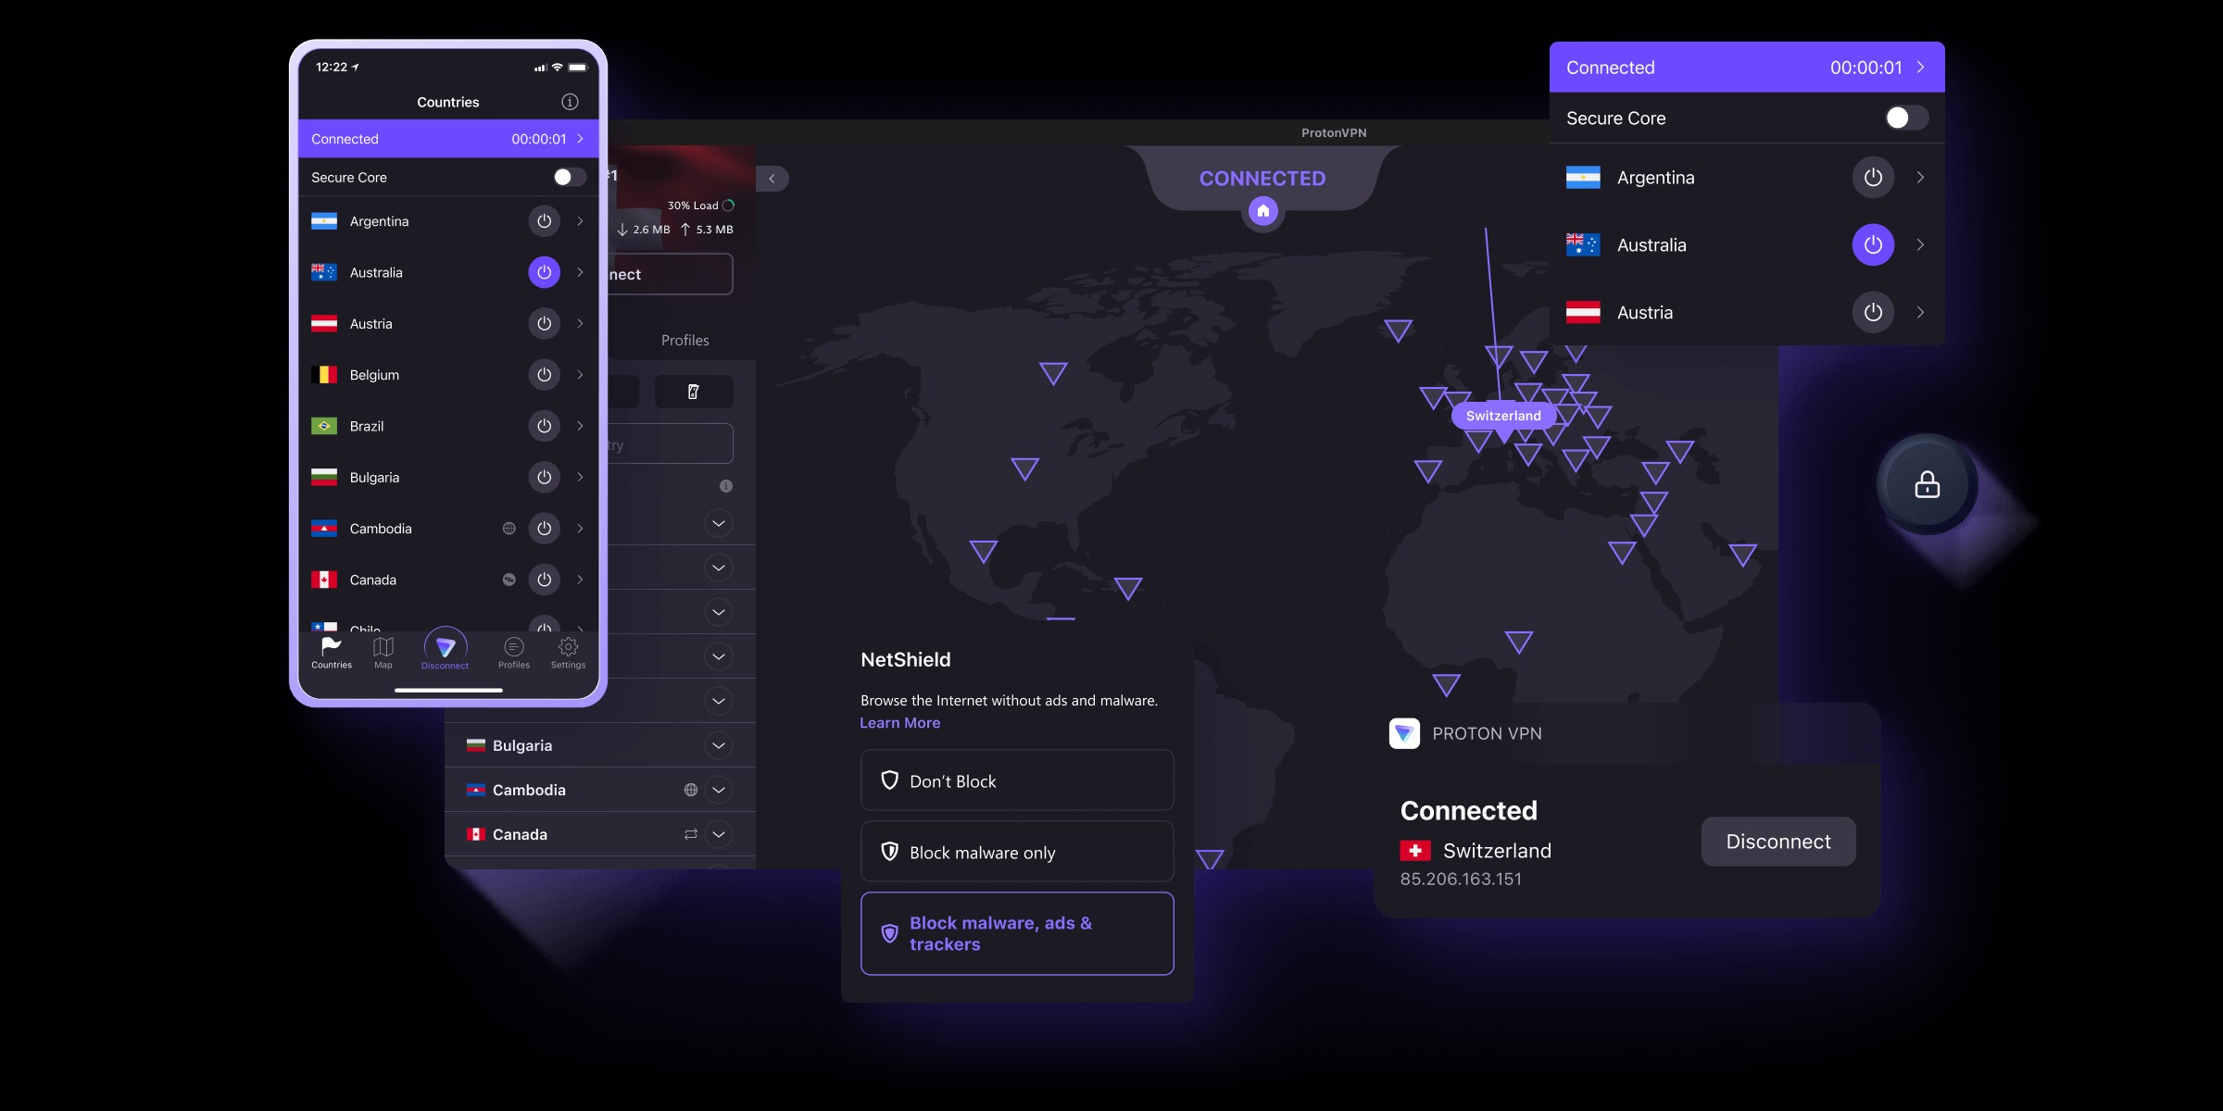Click the connected status bar at top

1747,67
